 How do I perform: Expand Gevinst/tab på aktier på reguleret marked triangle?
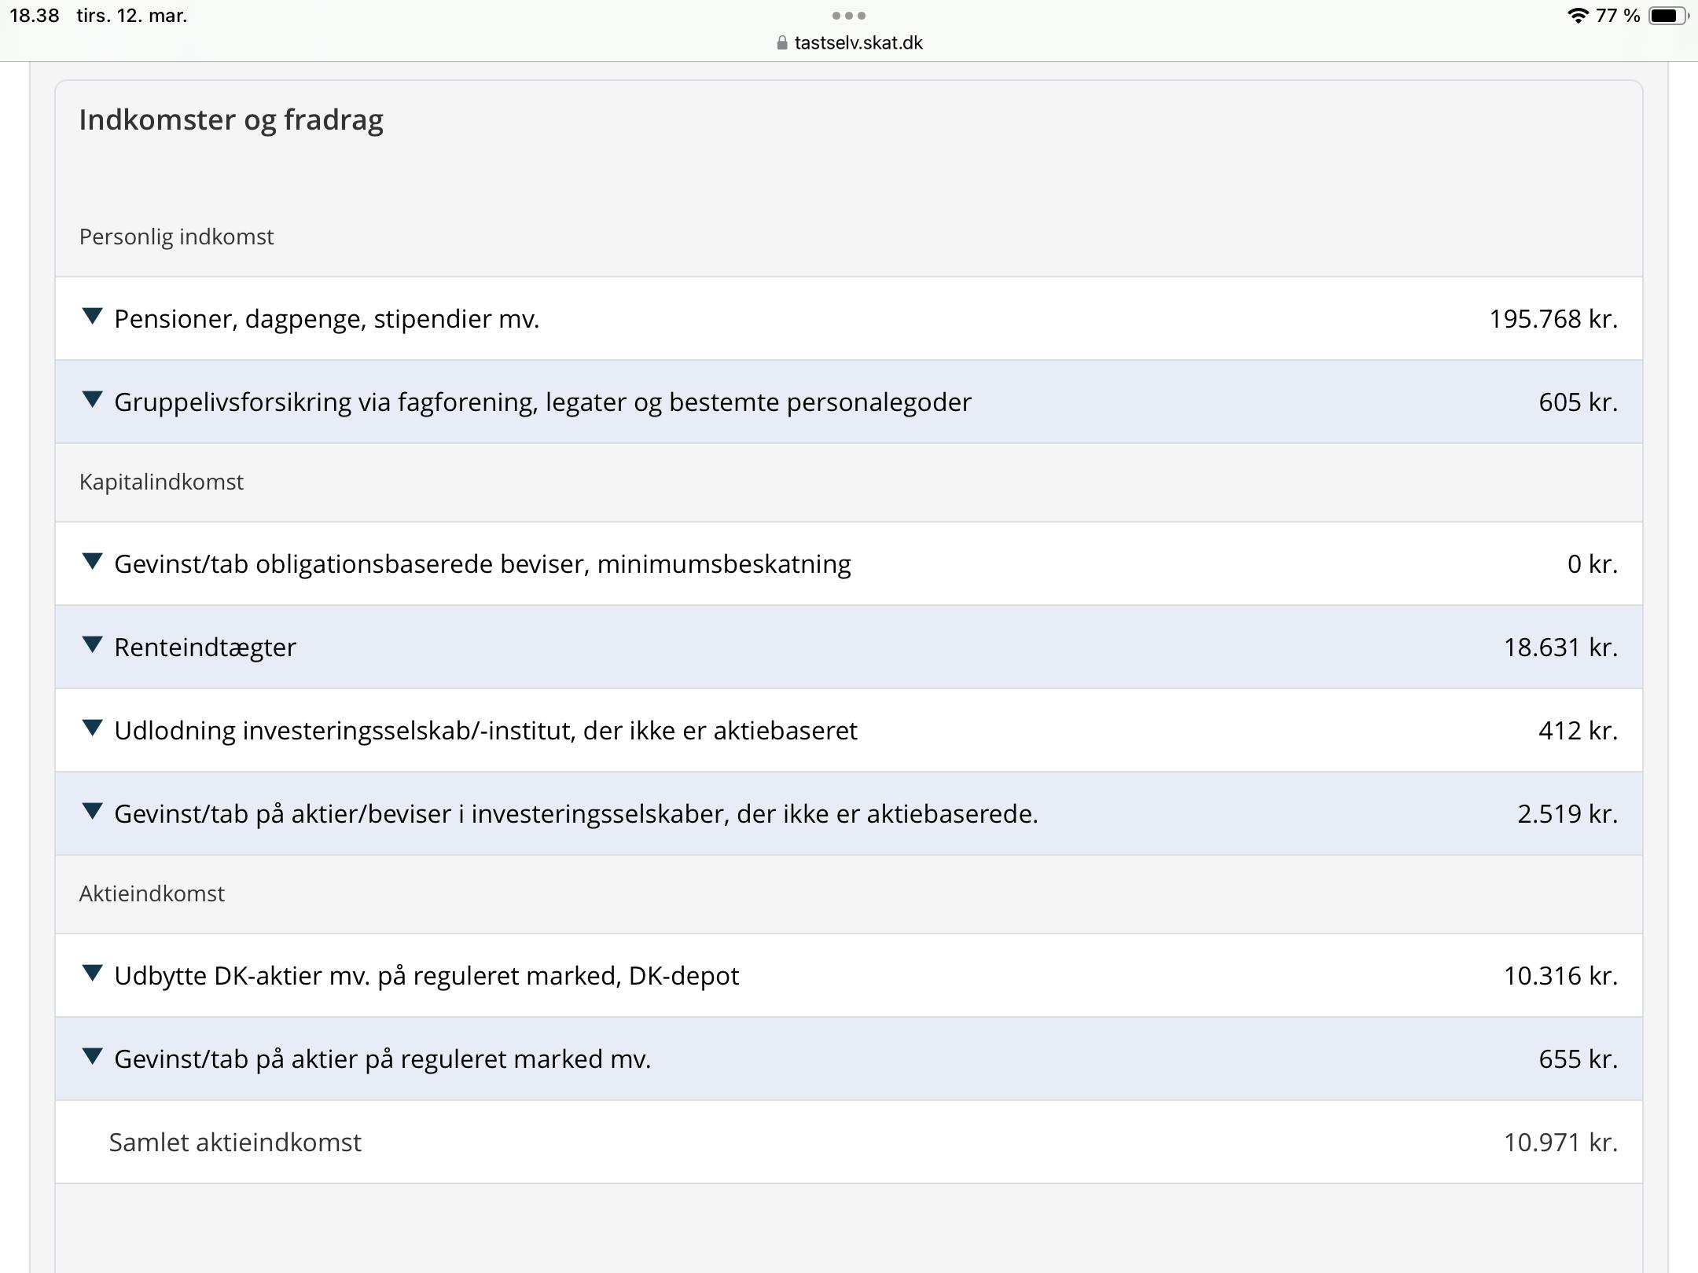(x=92, y=1057)
